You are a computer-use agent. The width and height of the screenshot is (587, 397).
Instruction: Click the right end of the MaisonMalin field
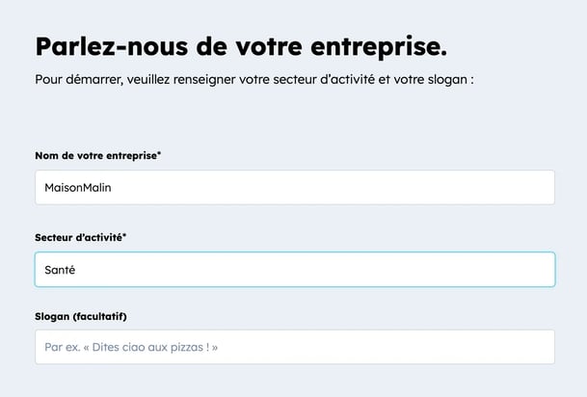[x=540, y=187]
